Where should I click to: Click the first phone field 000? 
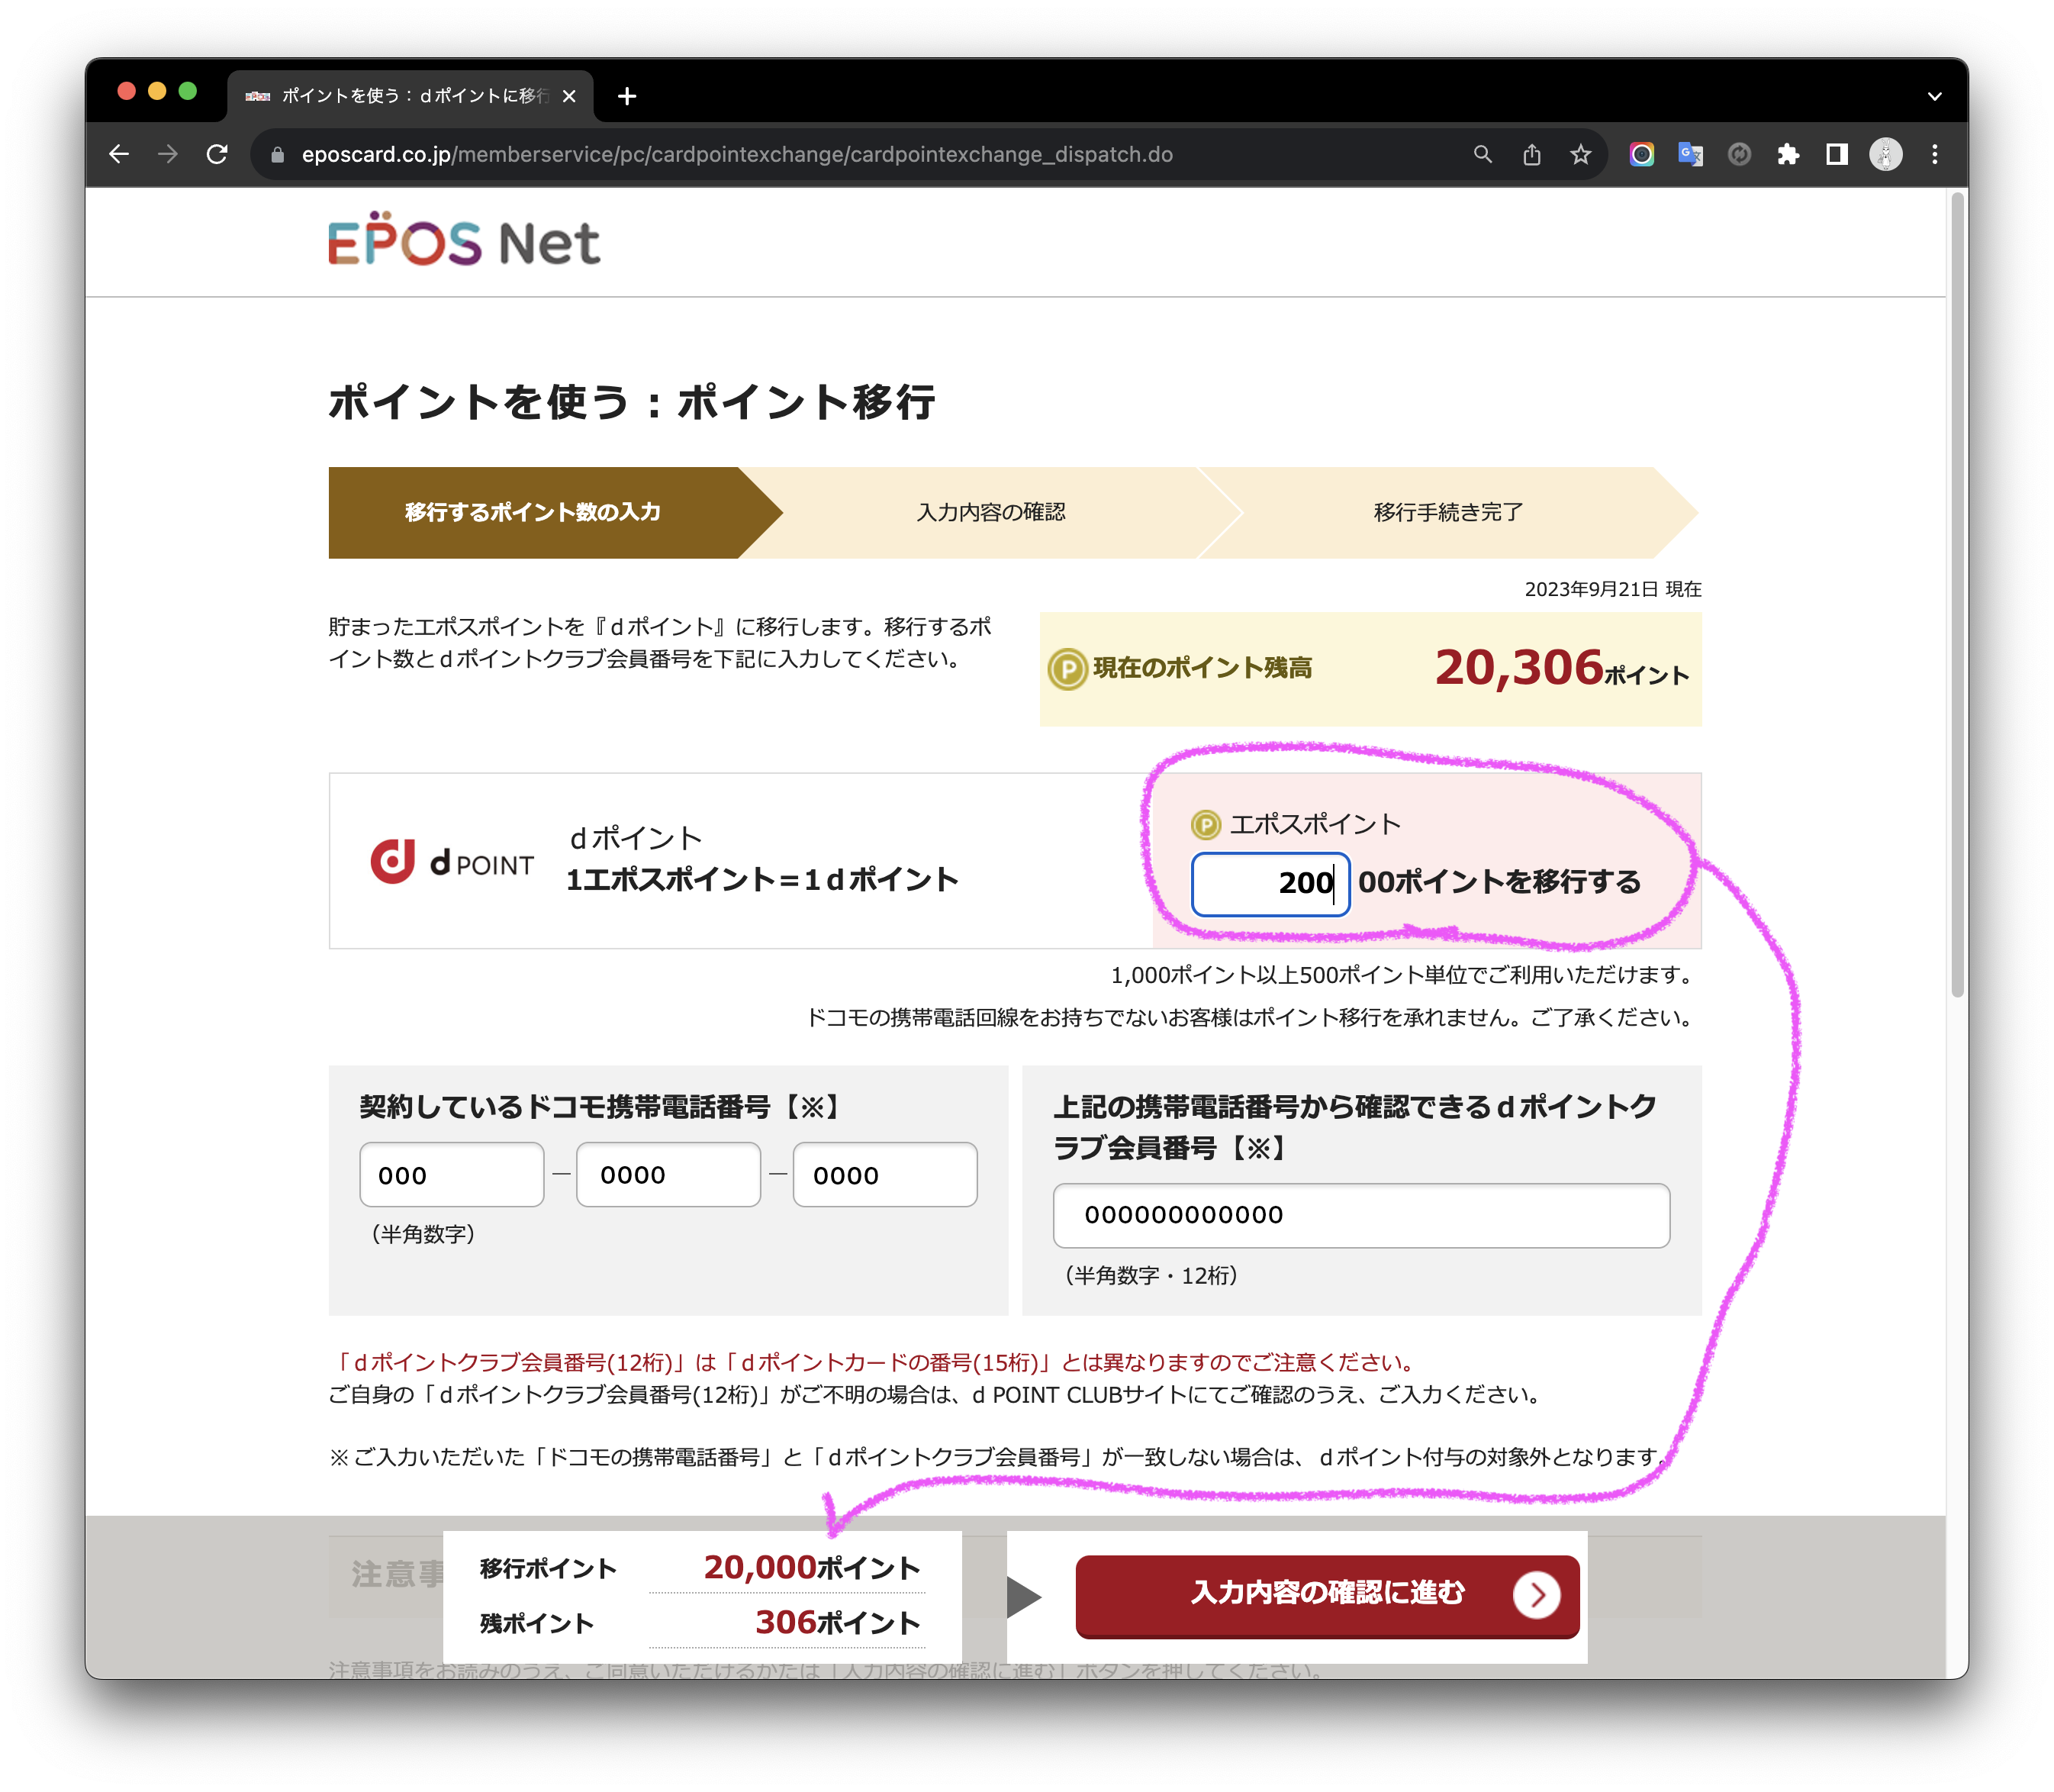click(452, 1174)
